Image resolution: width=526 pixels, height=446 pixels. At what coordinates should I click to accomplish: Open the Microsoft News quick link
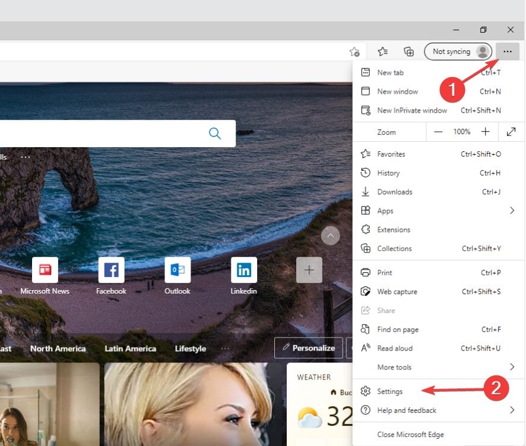tap(45, 276)
